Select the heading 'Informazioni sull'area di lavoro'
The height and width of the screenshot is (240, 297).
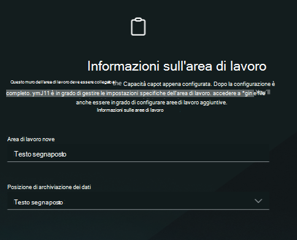tap(177, 66)
